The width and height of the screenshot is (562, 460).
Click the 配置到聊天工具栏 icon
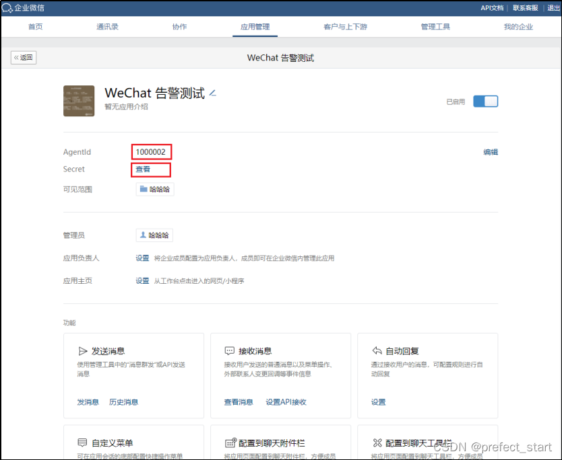(x=377, y=443)
